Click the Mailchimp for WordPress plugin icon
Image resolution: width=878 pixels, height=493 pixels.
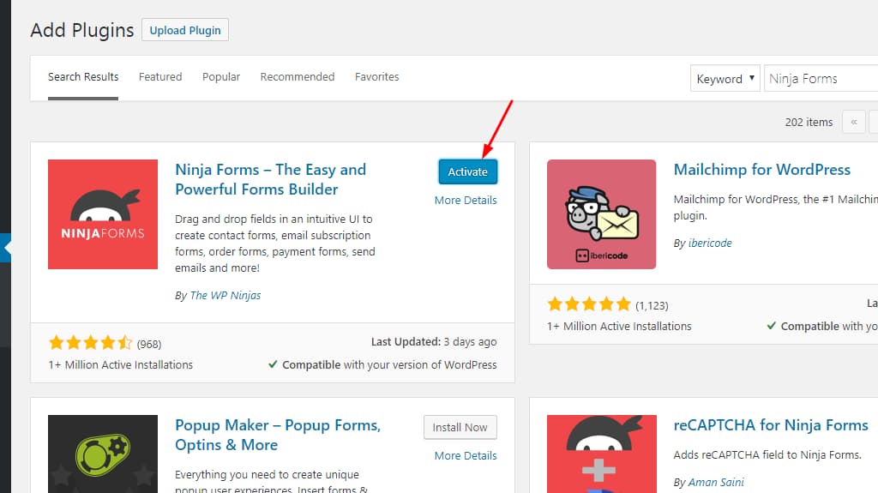(601, 214)
